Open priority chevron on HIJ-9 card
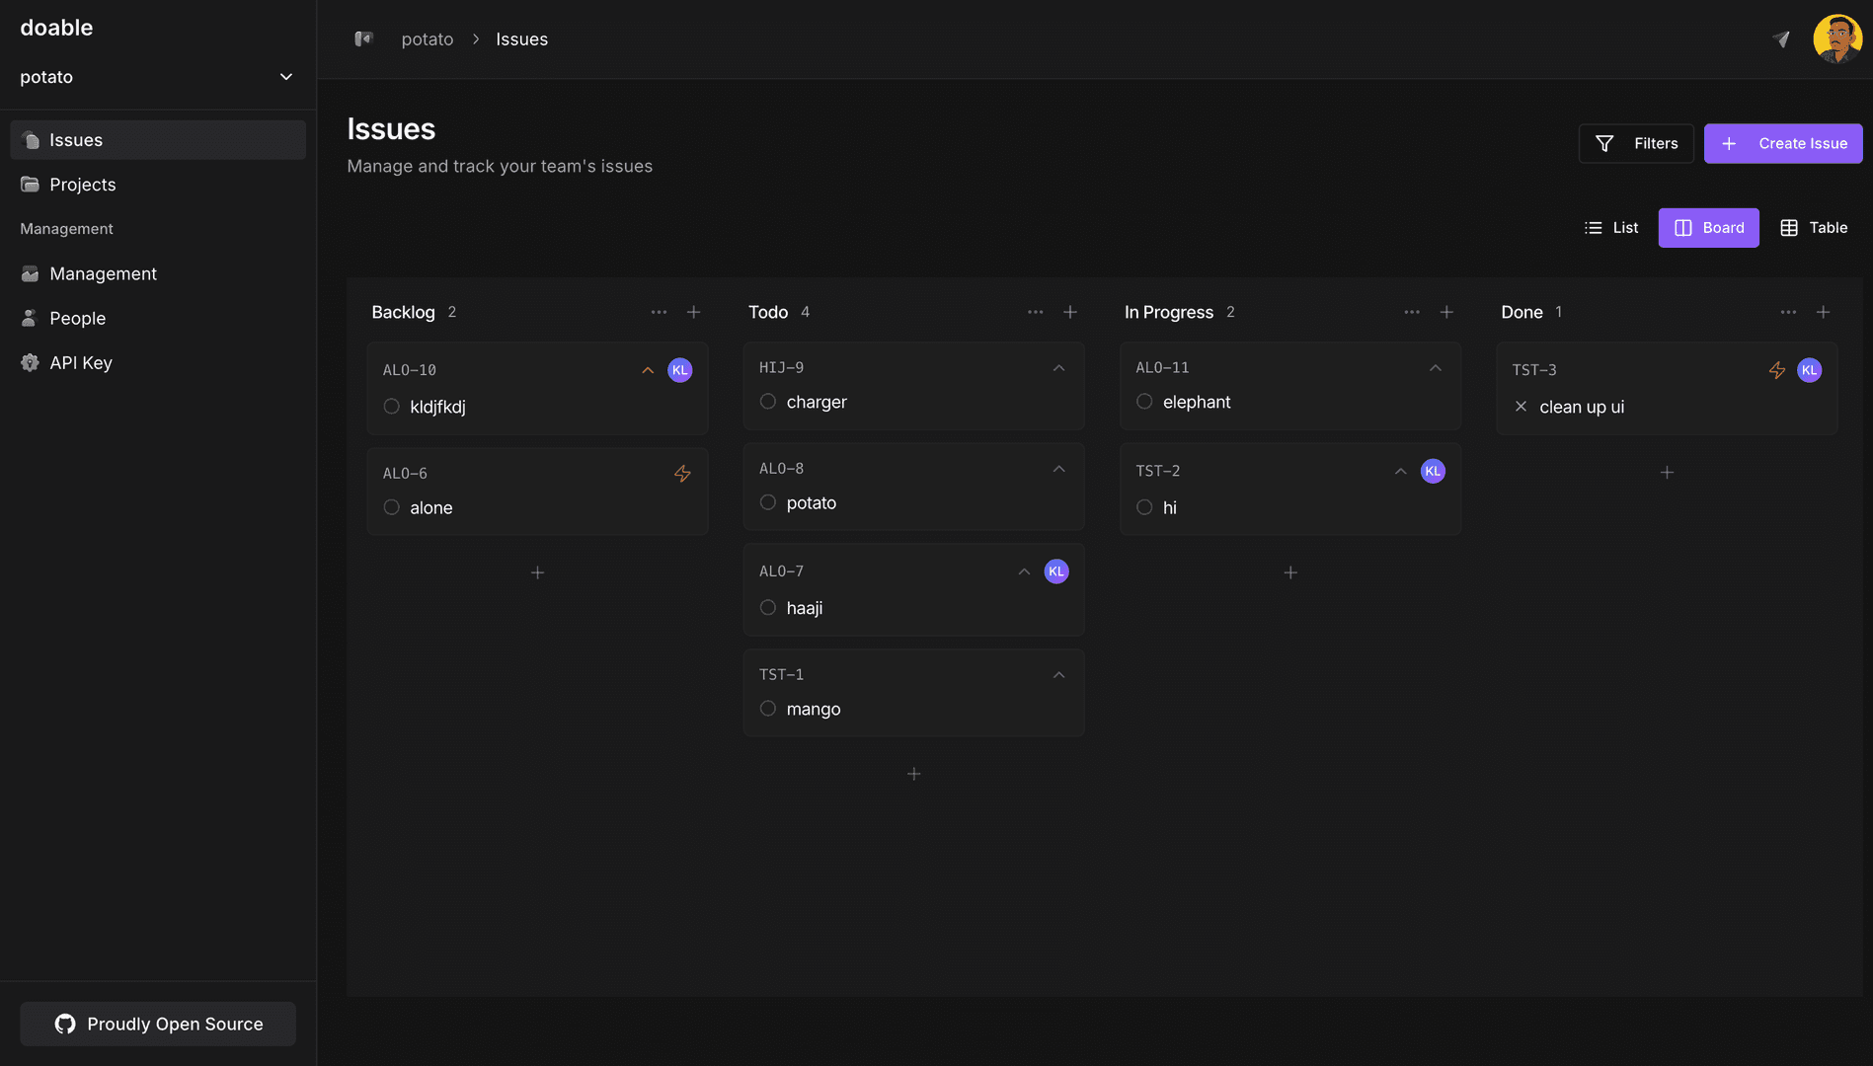This screenshot has height=1066, width=1873. click(1058, 368)
